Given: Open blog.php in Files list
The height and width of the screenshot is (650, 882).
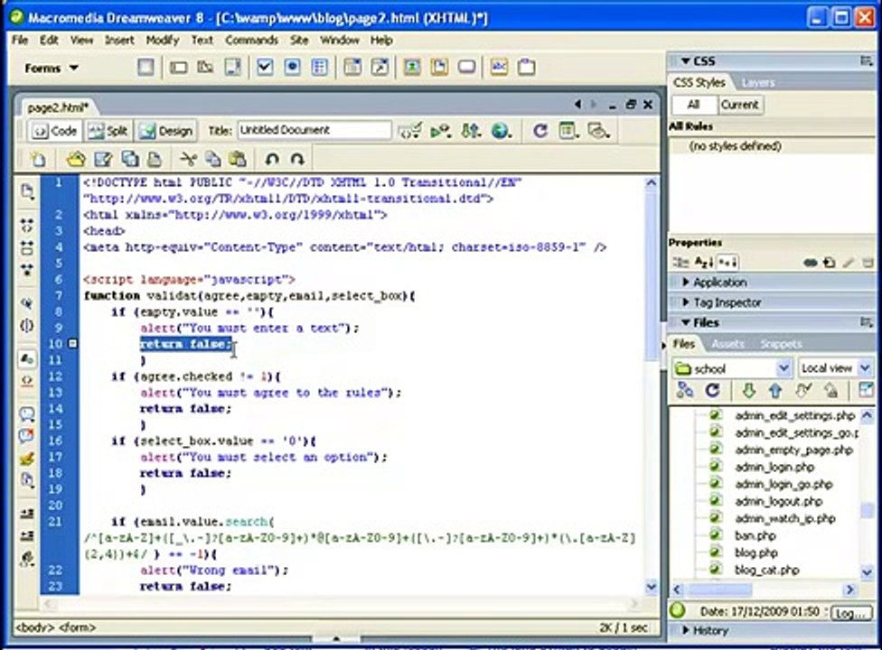Looking at the screenshot, I should pyautogui.click(x=756, y=552).
